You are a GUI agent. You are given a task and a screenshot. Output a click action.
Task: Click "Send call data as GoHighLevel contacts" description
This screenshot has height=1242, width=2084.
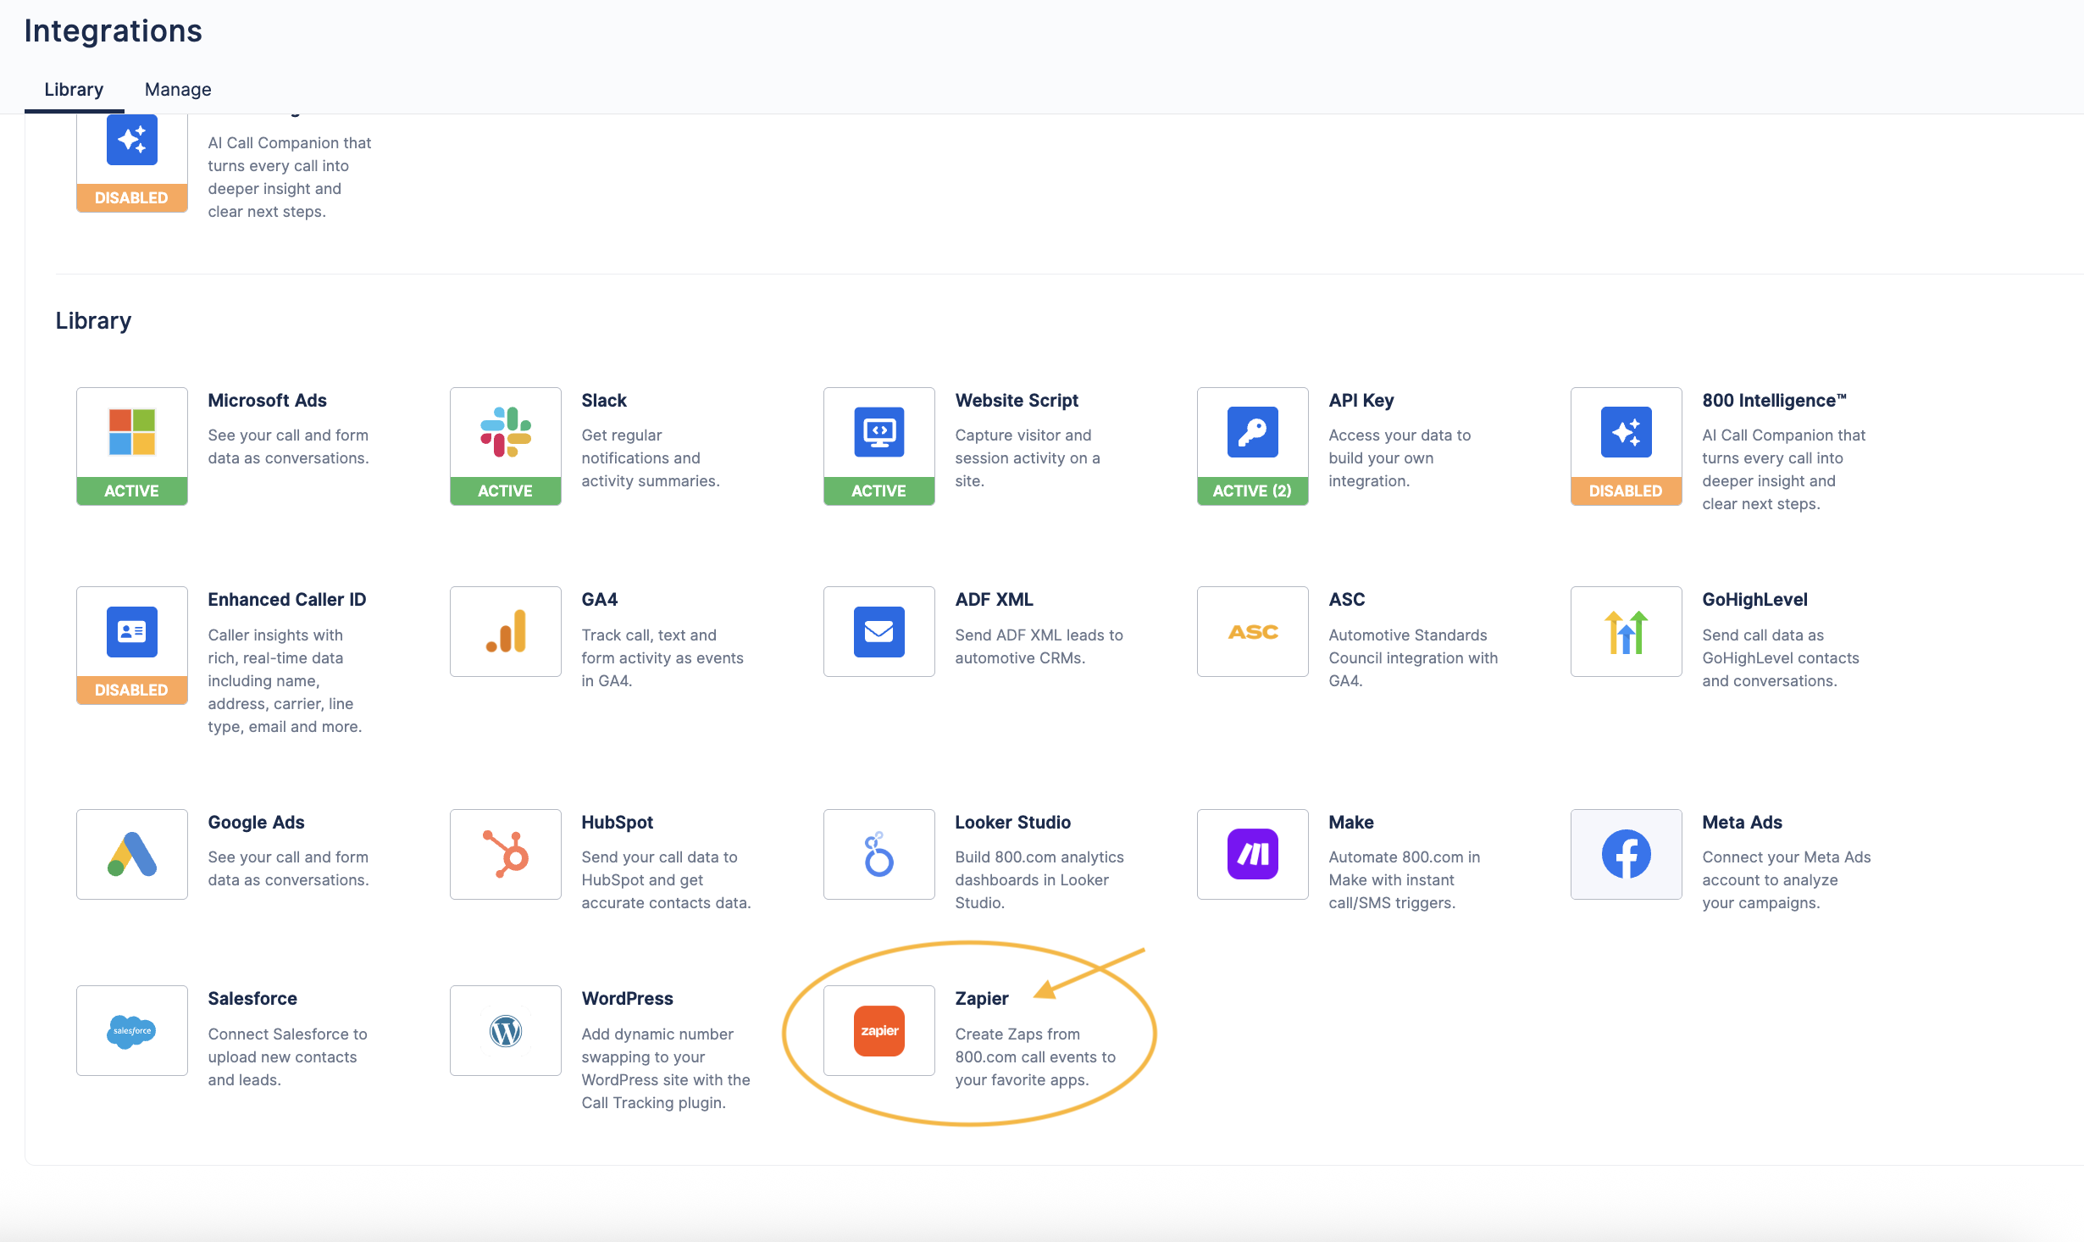click(x=1781, y=658)
